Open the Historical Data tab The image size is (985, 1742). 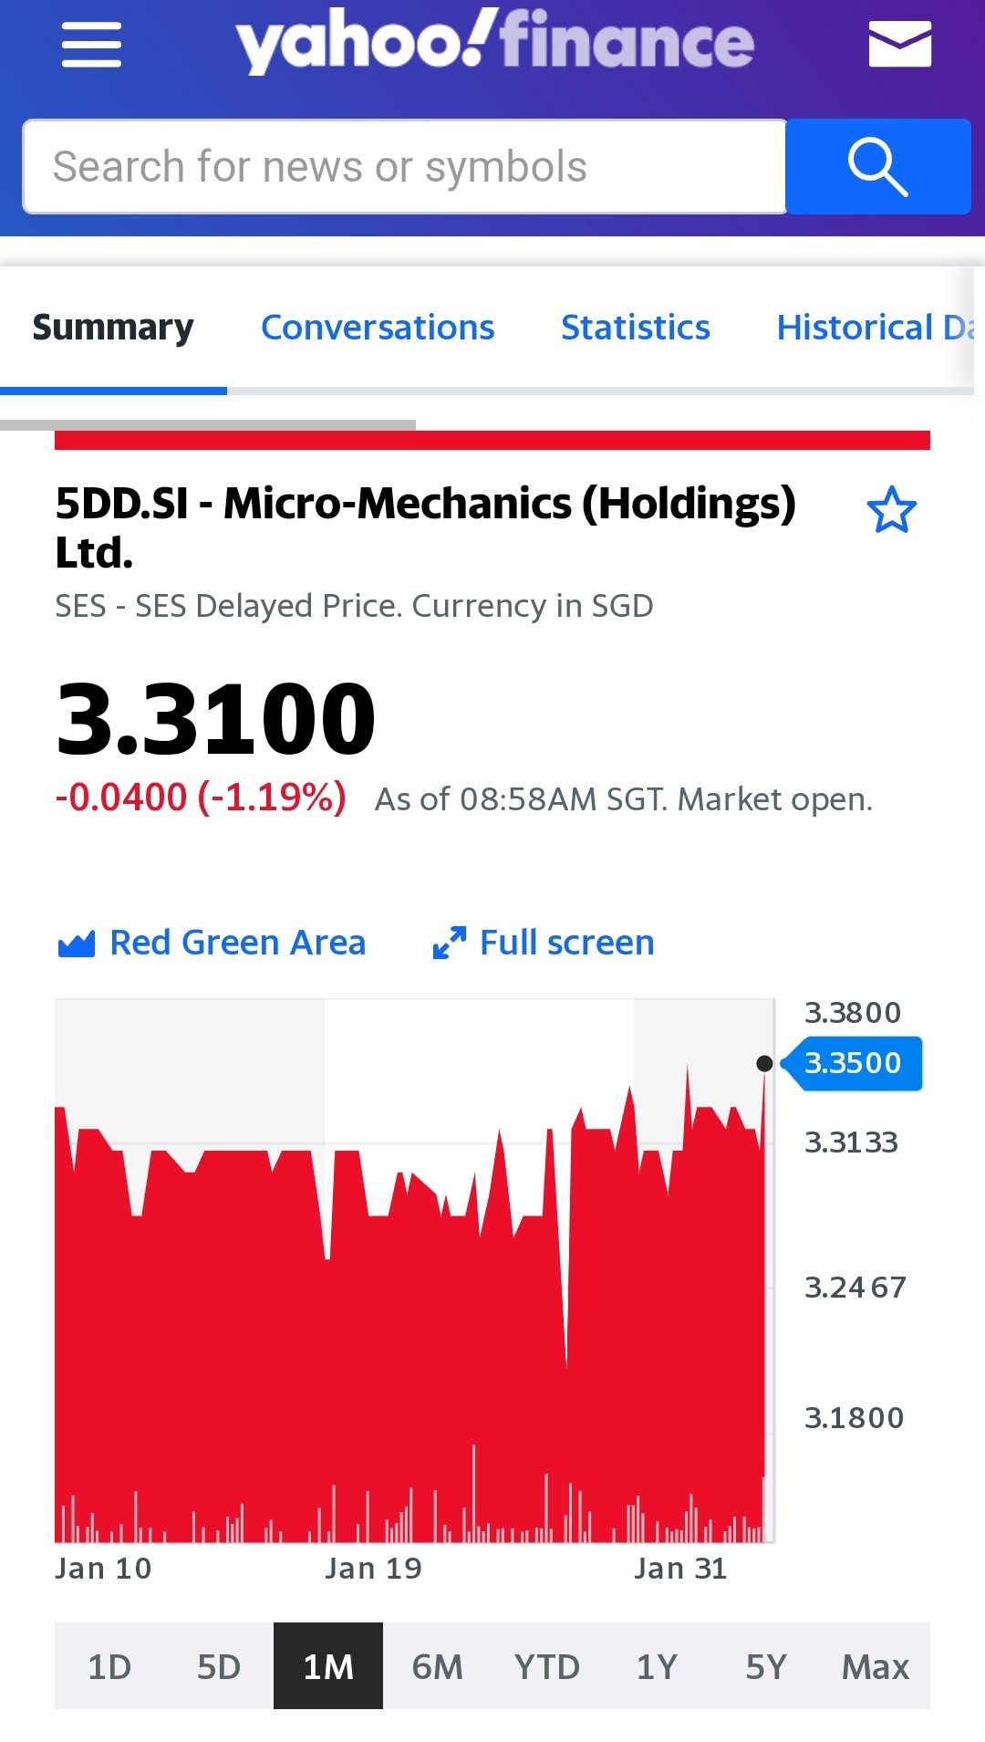(x=876, y=328)
